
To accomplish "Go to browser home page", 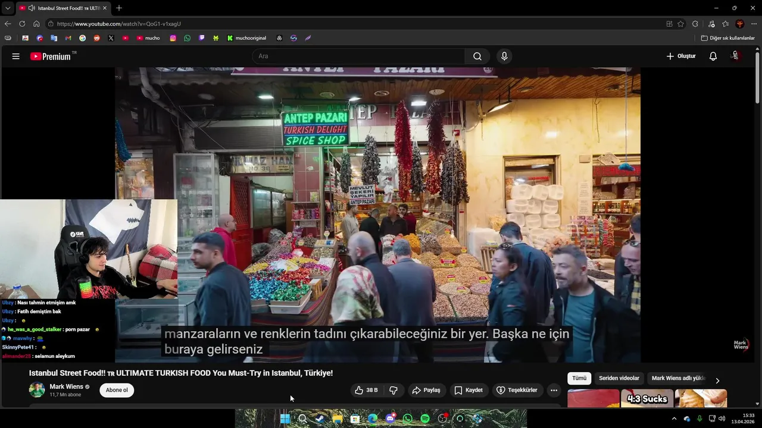I will (x=36, y=24).
